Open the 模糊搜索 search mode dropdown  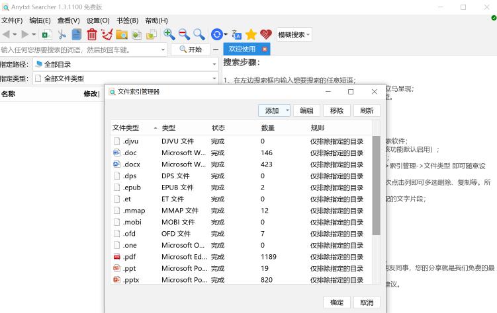294,34
